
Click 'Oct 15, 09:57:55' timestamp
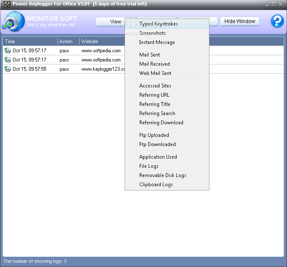tap(29, 69)
